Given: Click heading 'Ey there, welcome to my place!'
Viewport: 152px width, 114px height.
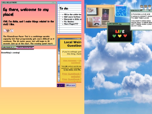Looking at the screenshot, I should [x=26, y=12].
